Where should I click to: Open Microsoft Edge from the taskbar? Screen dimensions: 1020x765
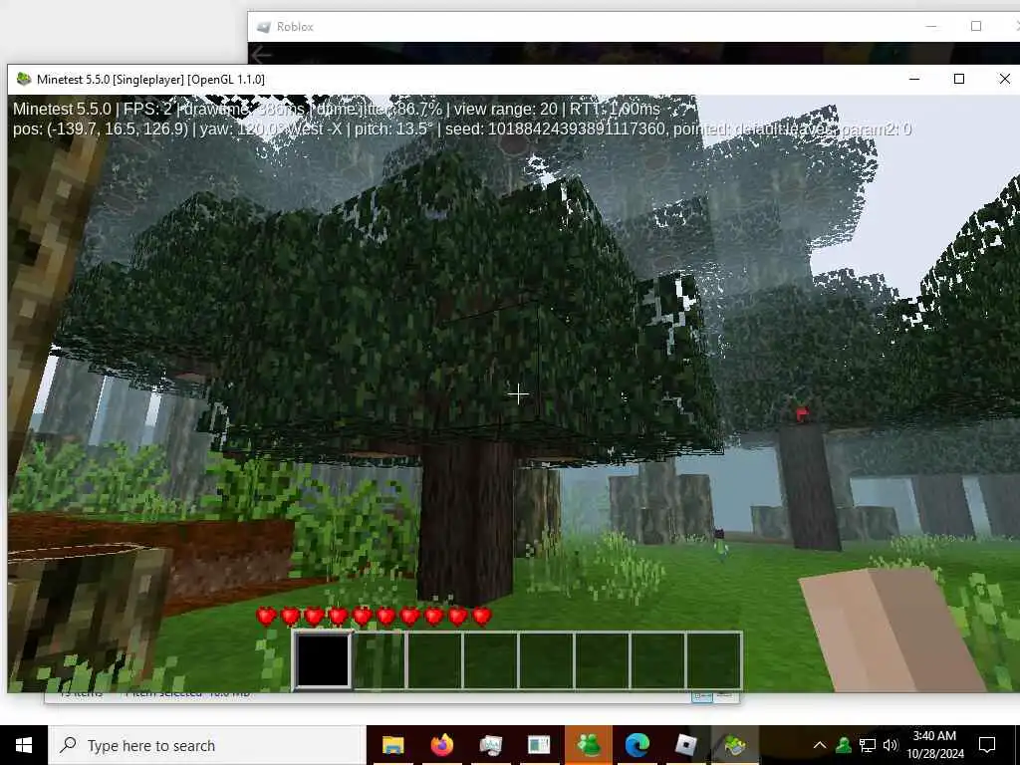(637, 745)
